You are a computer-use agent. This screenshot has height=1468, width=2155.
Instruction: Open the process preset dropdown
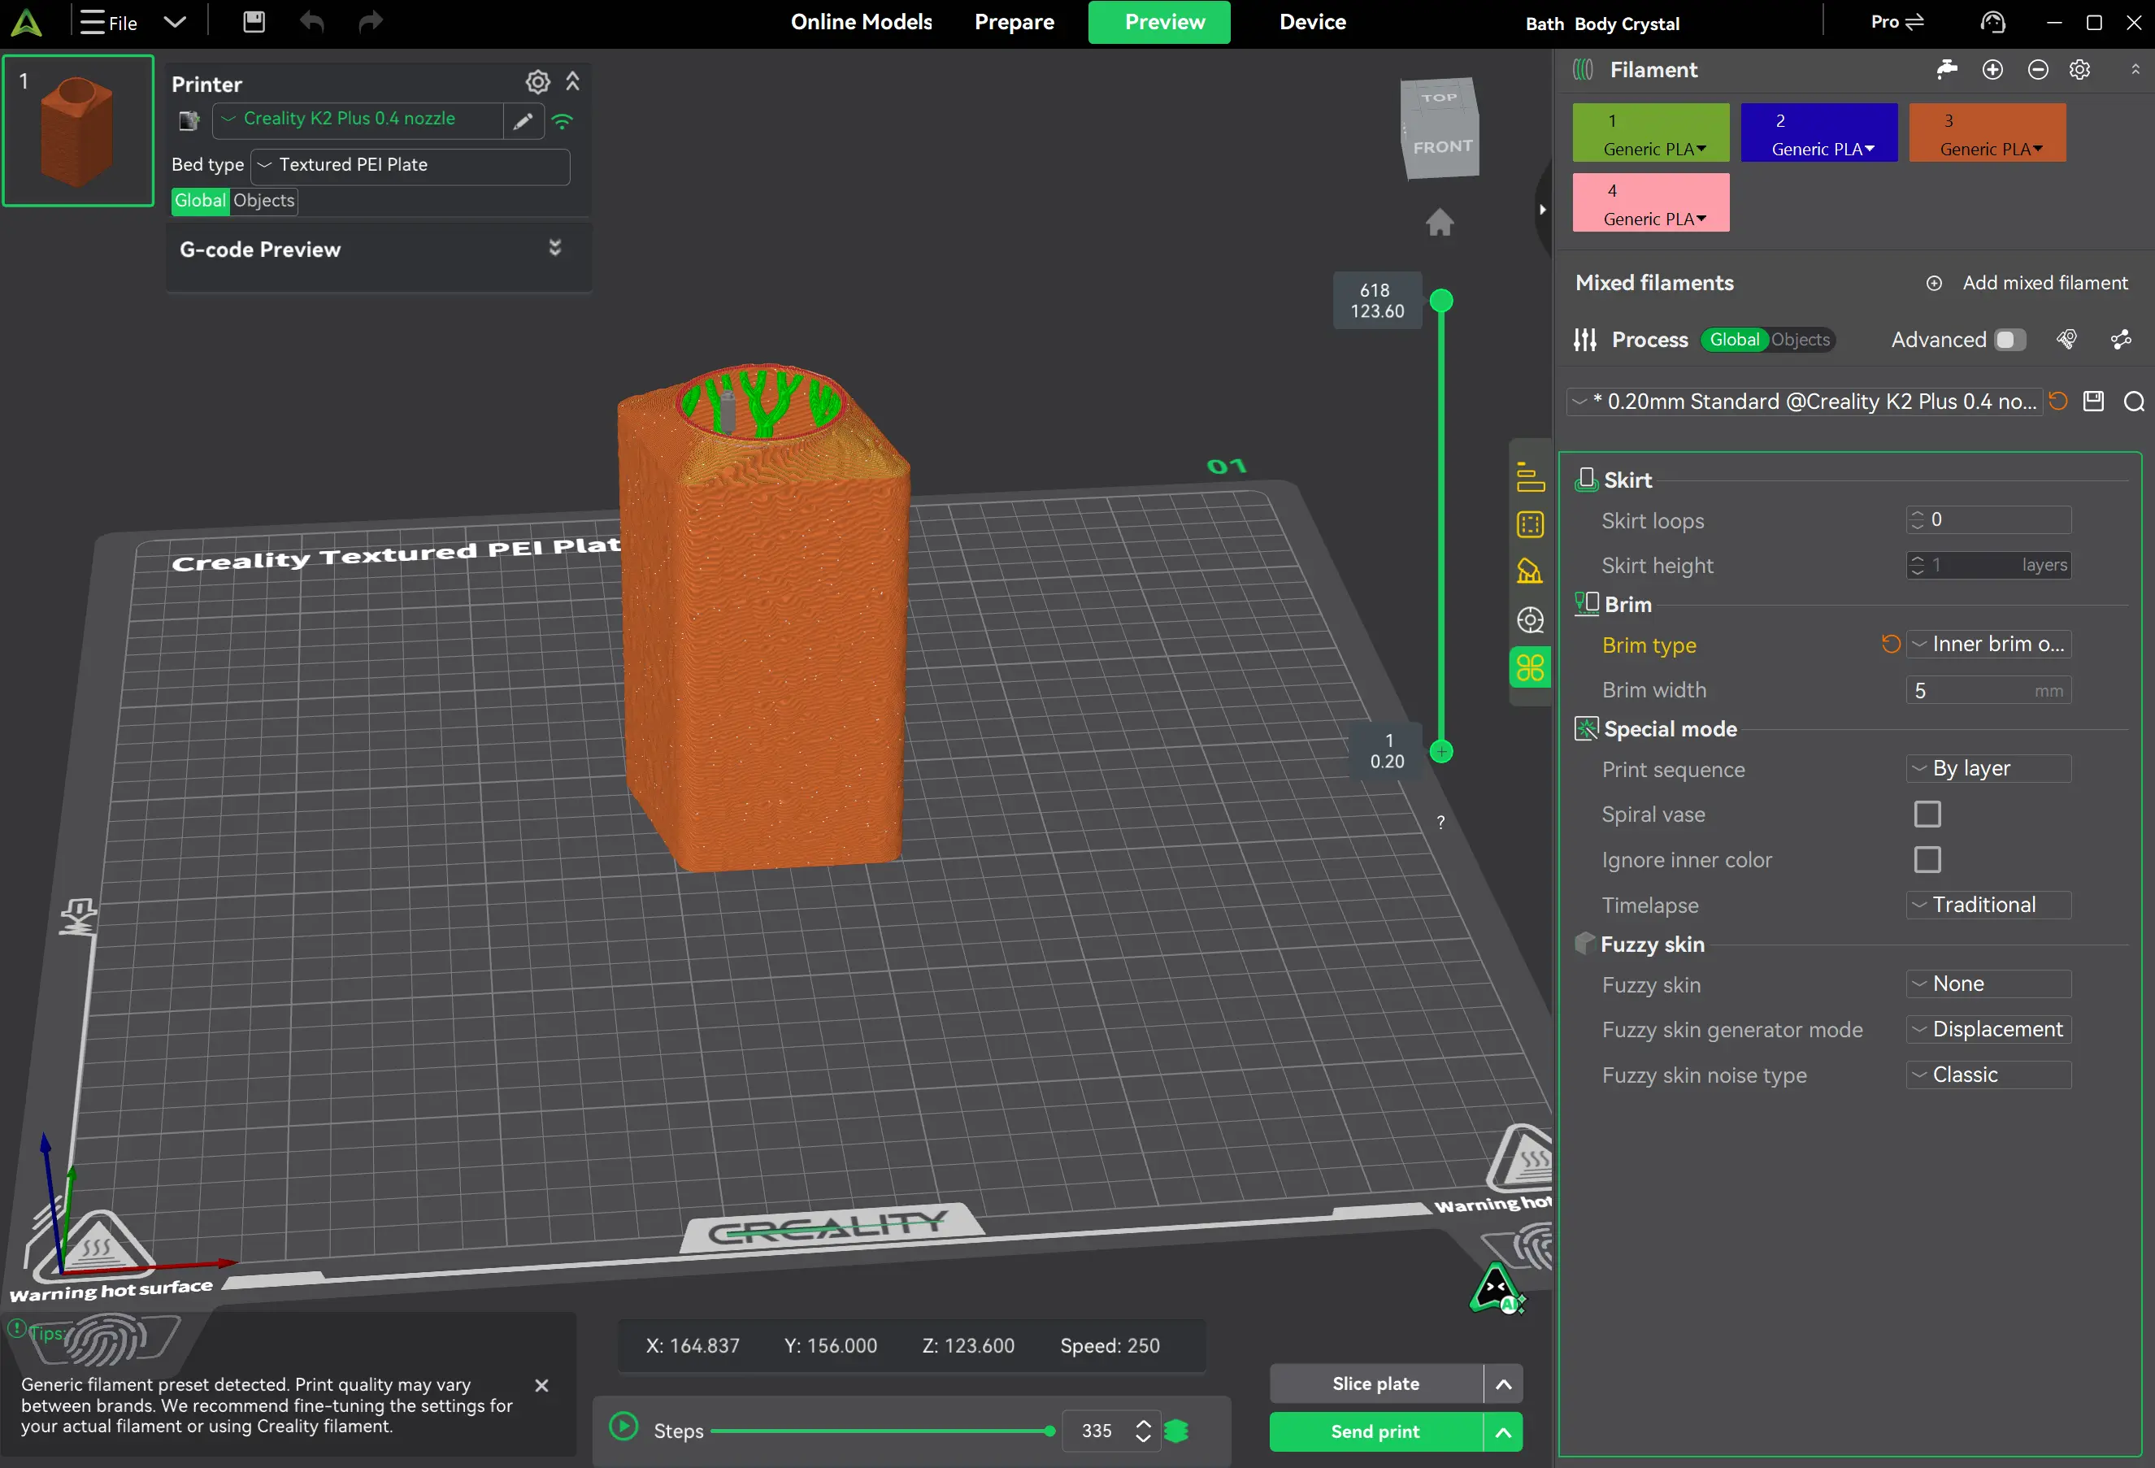pyautogui.click(x=1804, y=402)
